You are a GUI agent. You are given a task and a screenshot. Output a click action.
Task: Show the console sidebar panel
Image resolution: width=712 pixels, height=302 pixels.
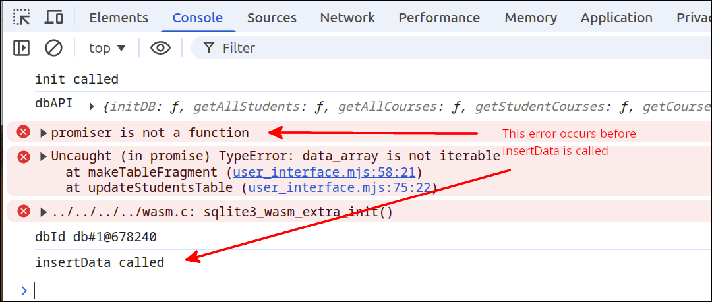[x=22, y=47]
